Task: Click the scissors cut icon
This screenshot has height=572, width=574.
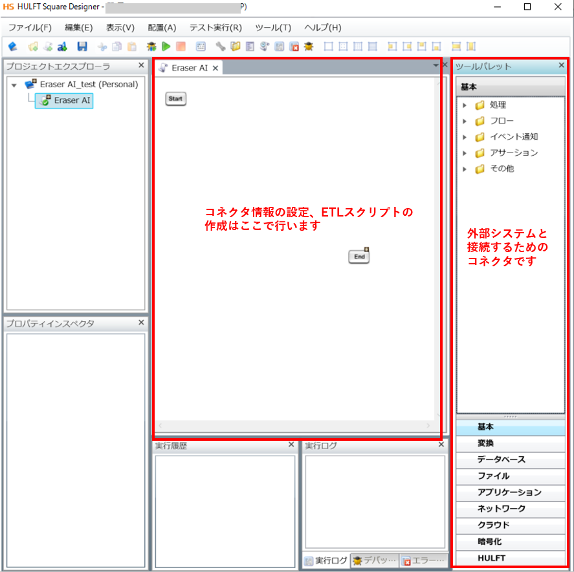Action: point(102,47)
